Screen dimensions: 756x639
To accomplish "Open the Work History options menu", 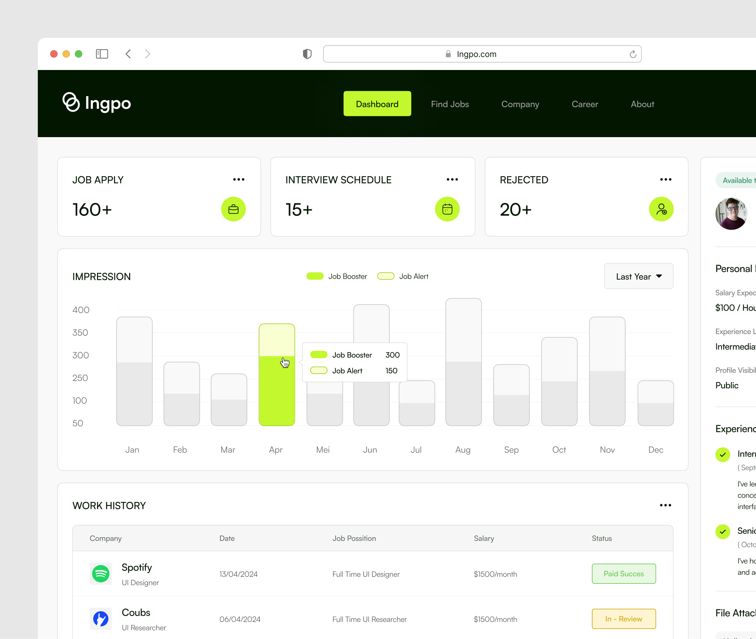I will coord(666,505).
